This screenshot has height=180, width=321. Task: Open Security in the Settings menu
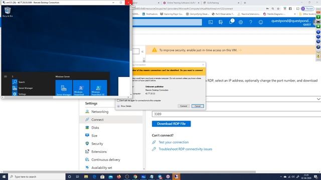(x=111, y=143)
